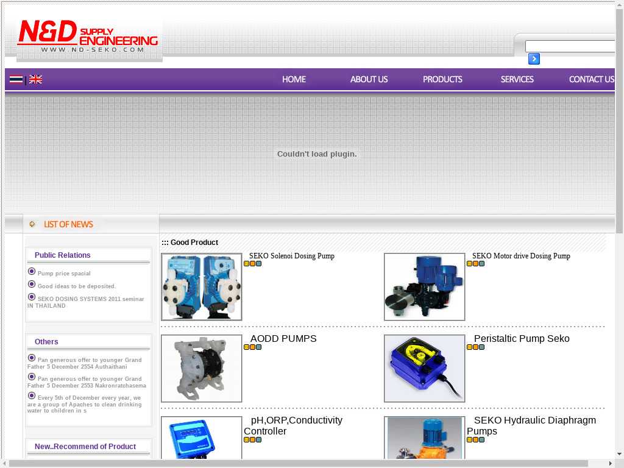Click the scroll-down arrow on the vertical scrollbar
Screen dimensions: 624x468
tap(619, 453)
